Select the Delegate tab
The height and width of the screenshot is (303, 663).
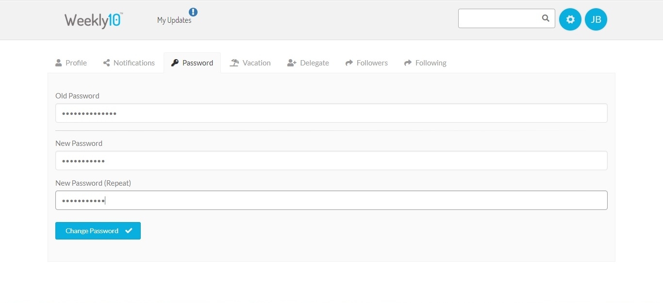click(314, 63)
